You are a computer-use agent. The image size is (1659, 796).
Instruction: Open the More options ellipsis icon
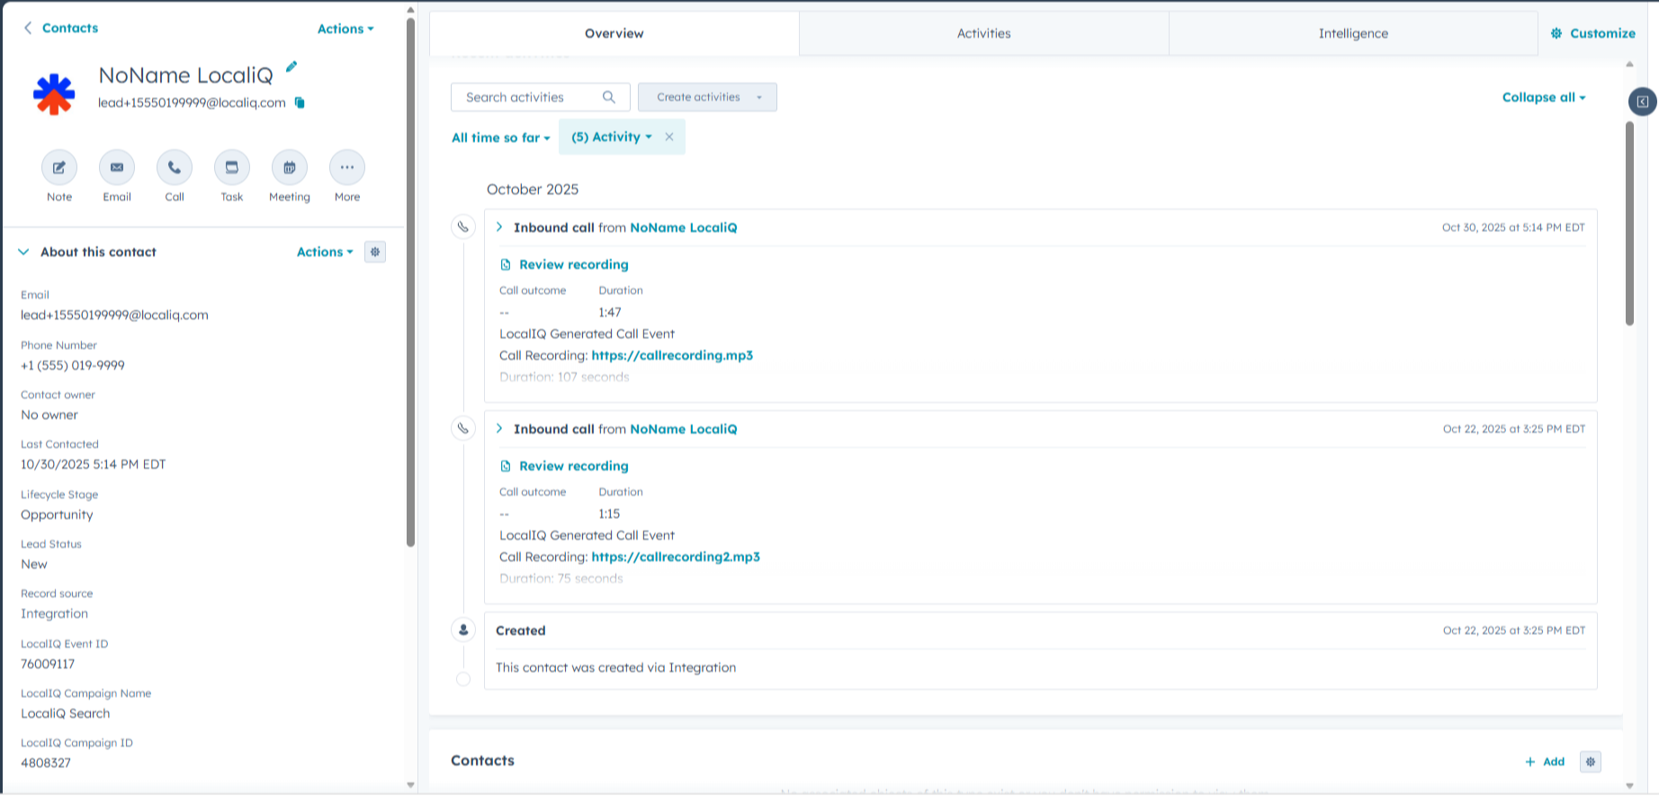click(x=347, y=167)
